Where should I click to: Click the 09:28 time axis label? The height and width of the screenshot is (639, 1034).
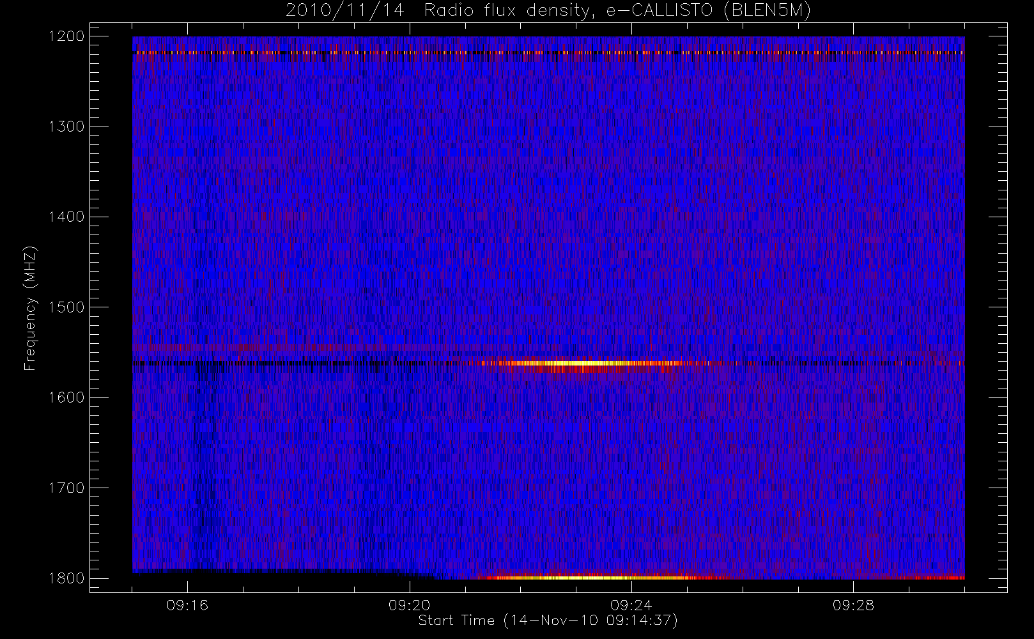coord(853,605)
